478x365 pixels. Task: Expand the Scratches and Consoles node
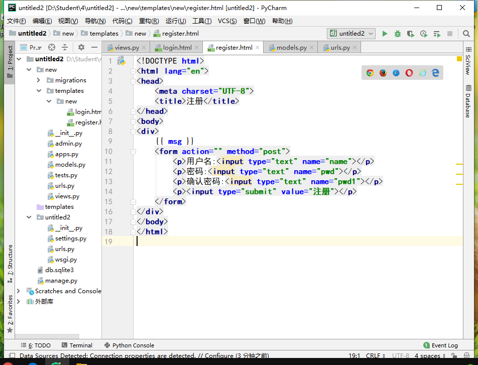(x=19, y=291)
